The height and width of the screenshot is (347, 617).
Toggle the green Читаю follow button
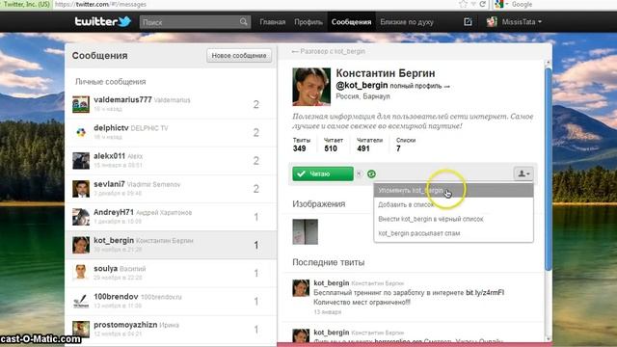323,173
